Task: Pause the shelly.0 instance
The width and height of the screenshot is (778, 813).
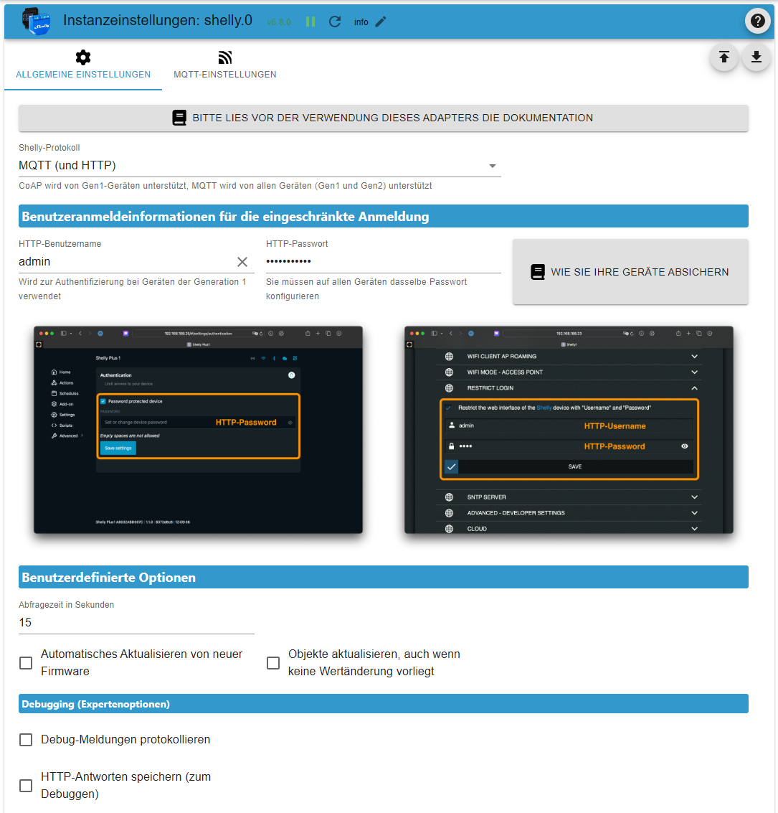Action: pyautogui.click(x=310, y=22)
